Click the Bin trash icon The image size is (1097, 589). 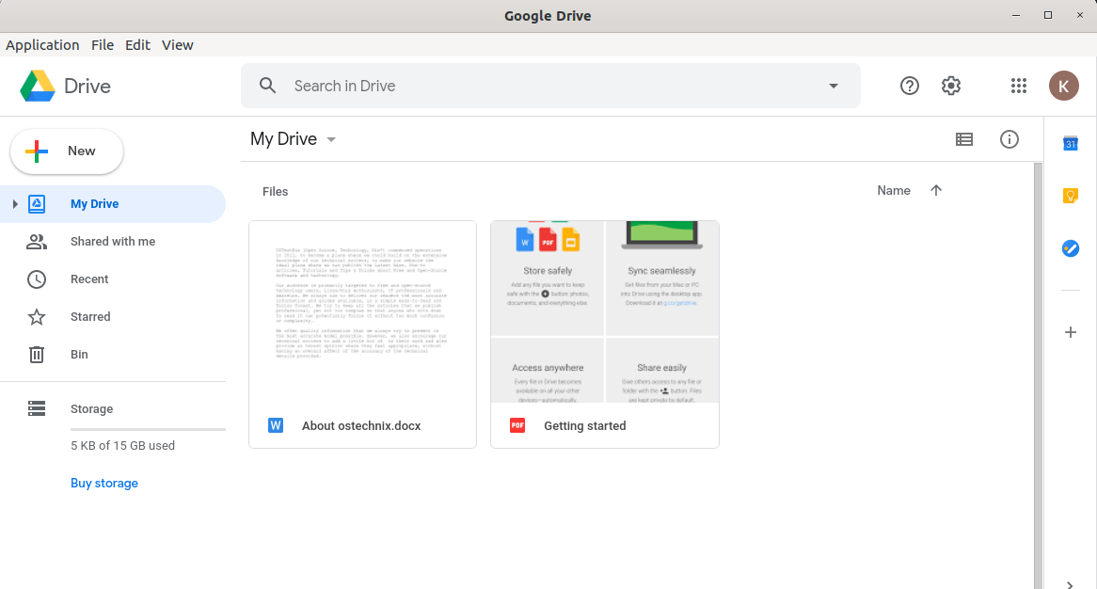[37, 355]
